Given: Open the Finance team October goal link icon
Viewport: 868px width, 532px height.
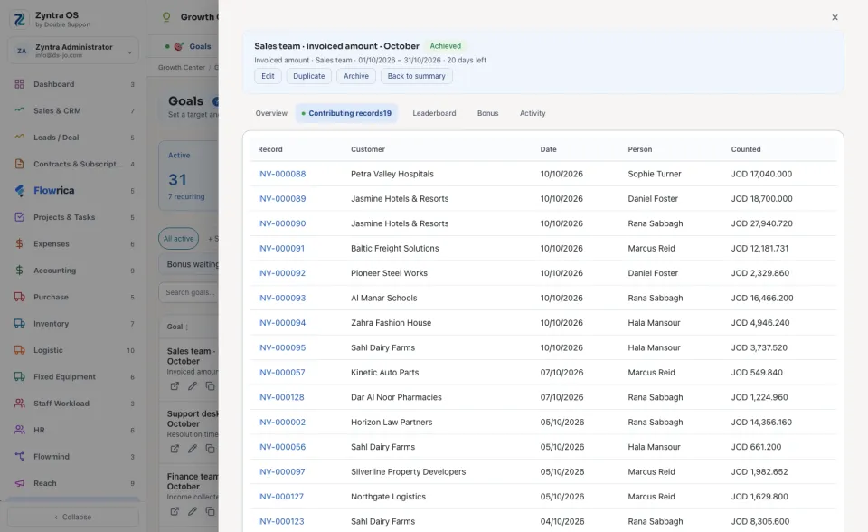Looking at the screenshot, I should 175,511.
